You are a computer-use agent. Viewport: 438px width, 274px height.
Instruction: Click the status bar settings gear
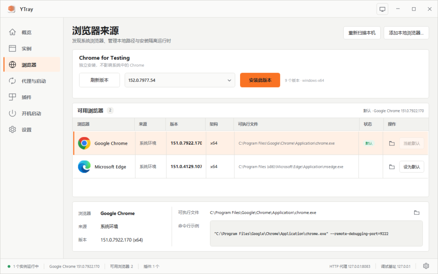point(426,266)
